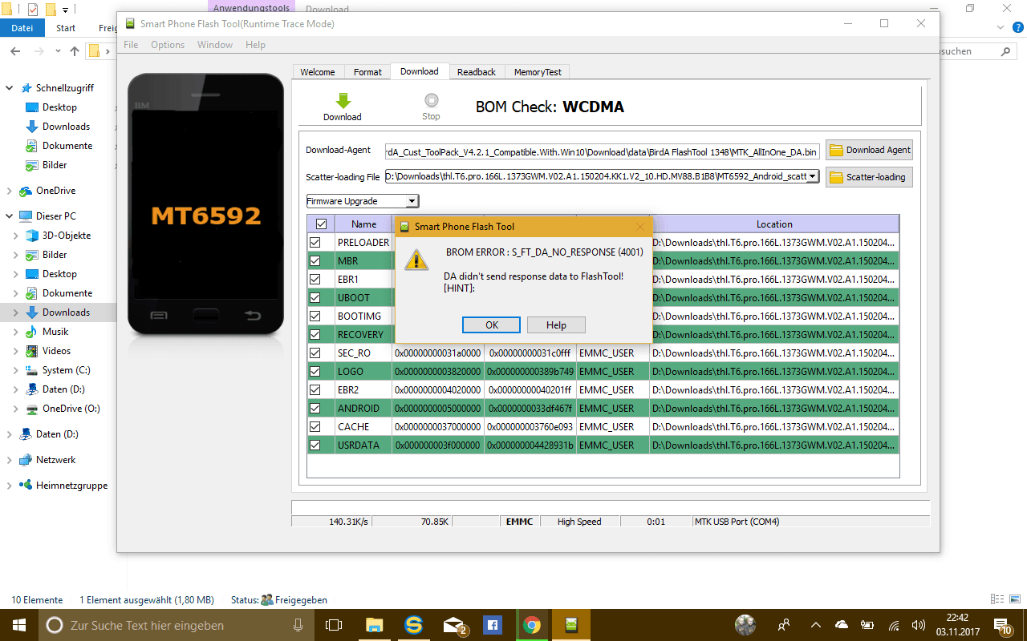Screen dimensions: 1027x641
Task: Expand OneDrive in Explorer sidebar
Action: tap(10, 191)
